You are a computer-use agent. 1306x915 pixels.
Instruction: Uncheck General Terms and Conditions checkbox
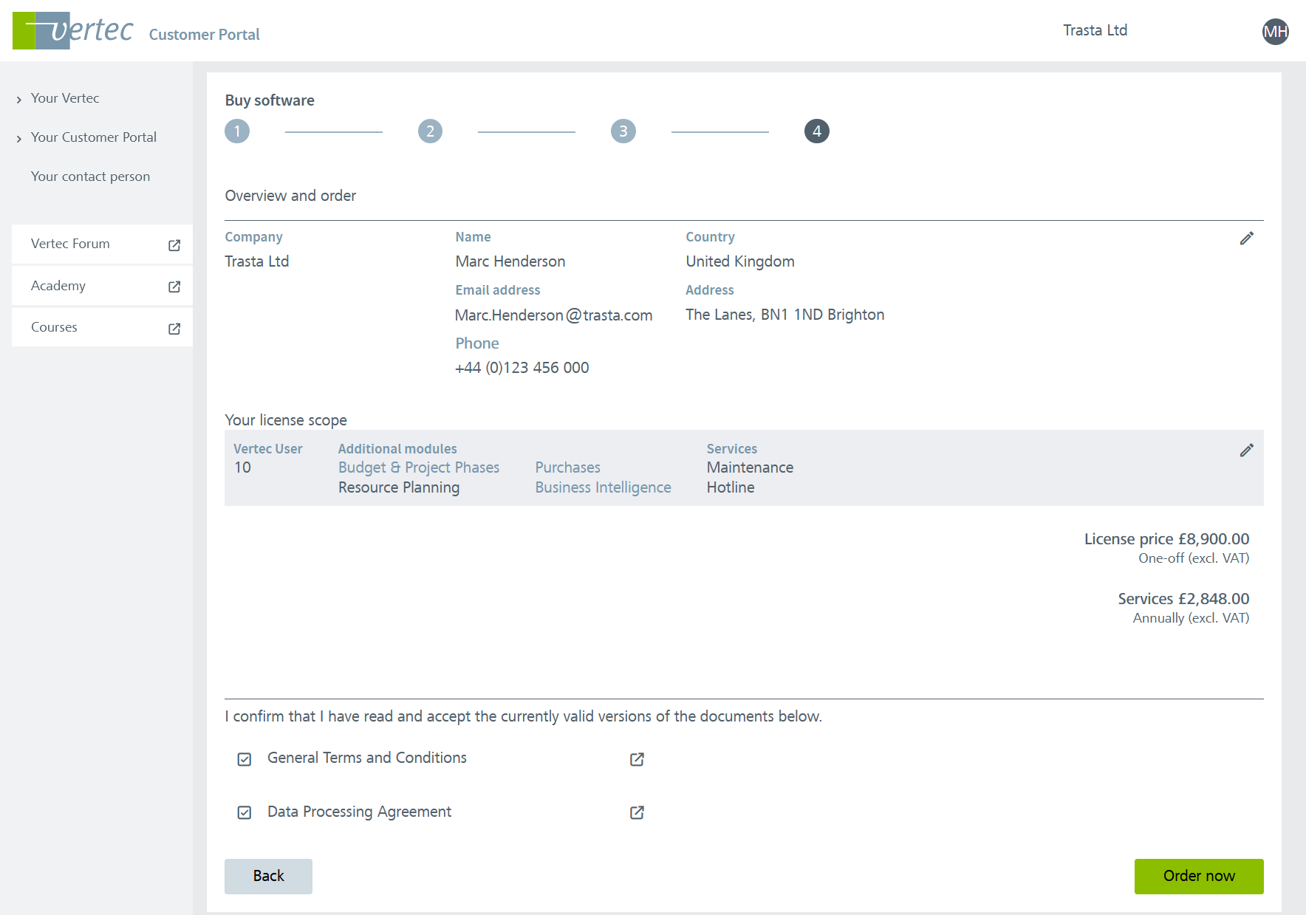point(245,759)
